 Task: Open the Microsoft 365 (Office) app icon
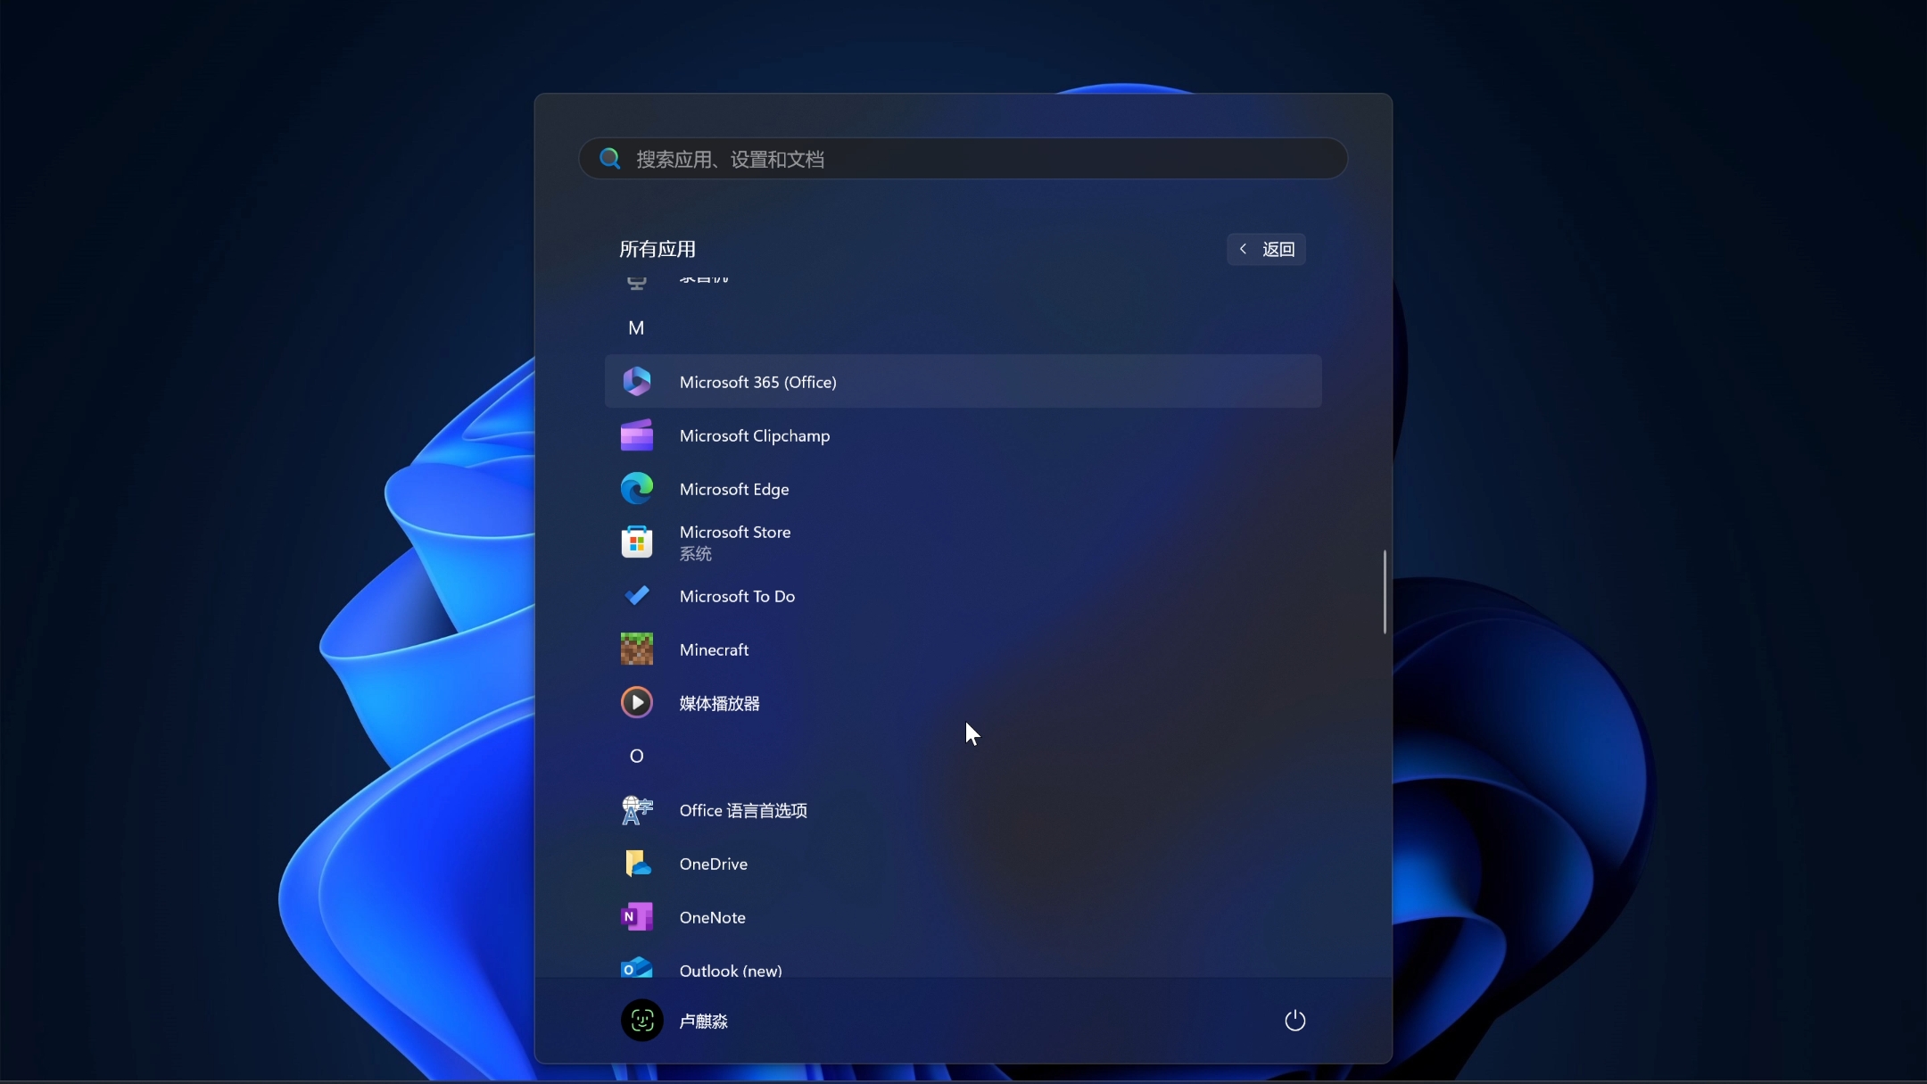pos(636,382)
